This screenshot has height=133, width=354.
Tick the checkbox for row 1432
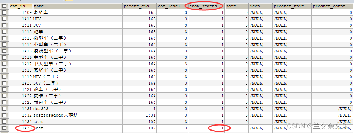4,115
